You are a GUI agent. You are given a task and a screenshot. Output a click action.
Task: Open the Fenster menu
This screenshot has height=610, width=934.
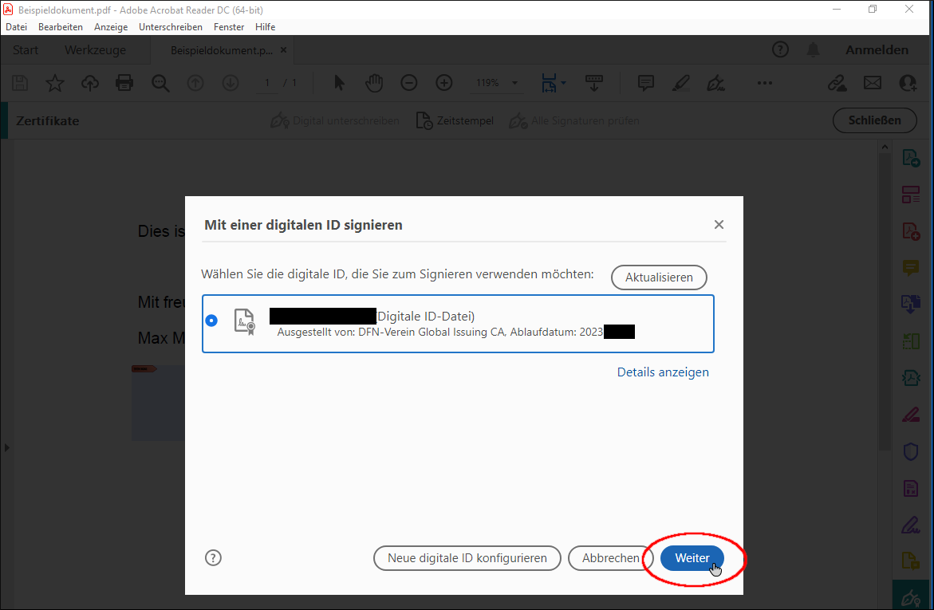(x=229, y=27)
